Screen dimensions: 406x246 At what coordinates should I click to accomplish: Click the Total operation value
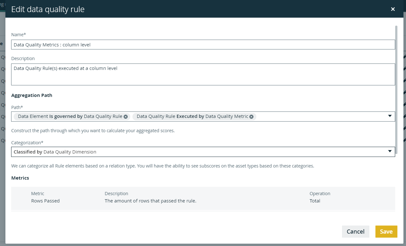pyautogui.click(x=315, y=201)
